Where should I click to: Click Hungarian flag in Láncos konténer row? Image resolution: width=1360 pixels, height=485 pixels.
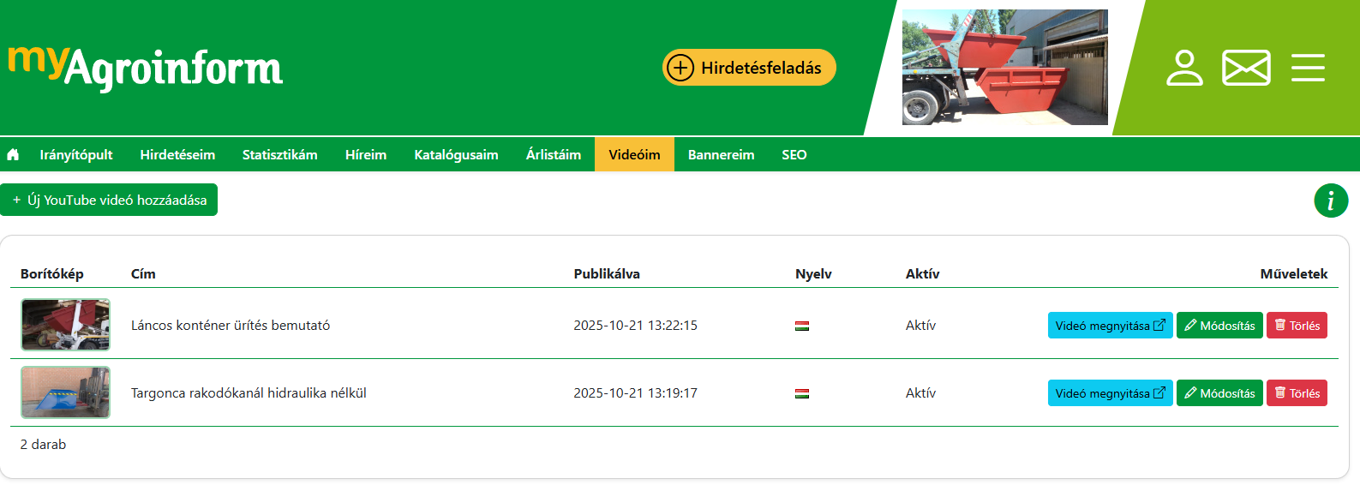[x=802, y=326]
